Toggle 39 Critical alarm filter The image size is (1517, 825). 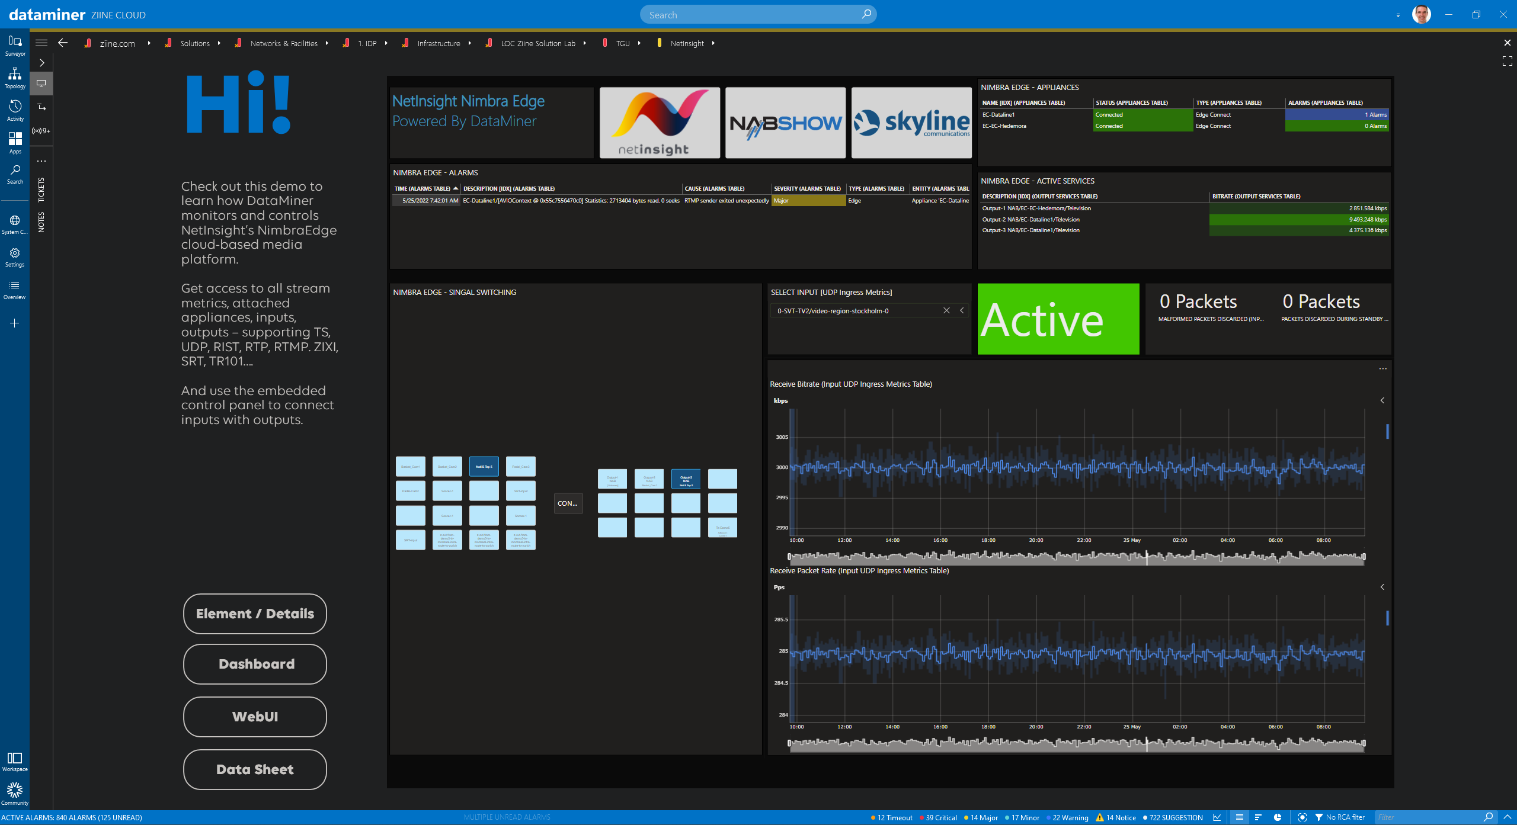pos(937,818)
